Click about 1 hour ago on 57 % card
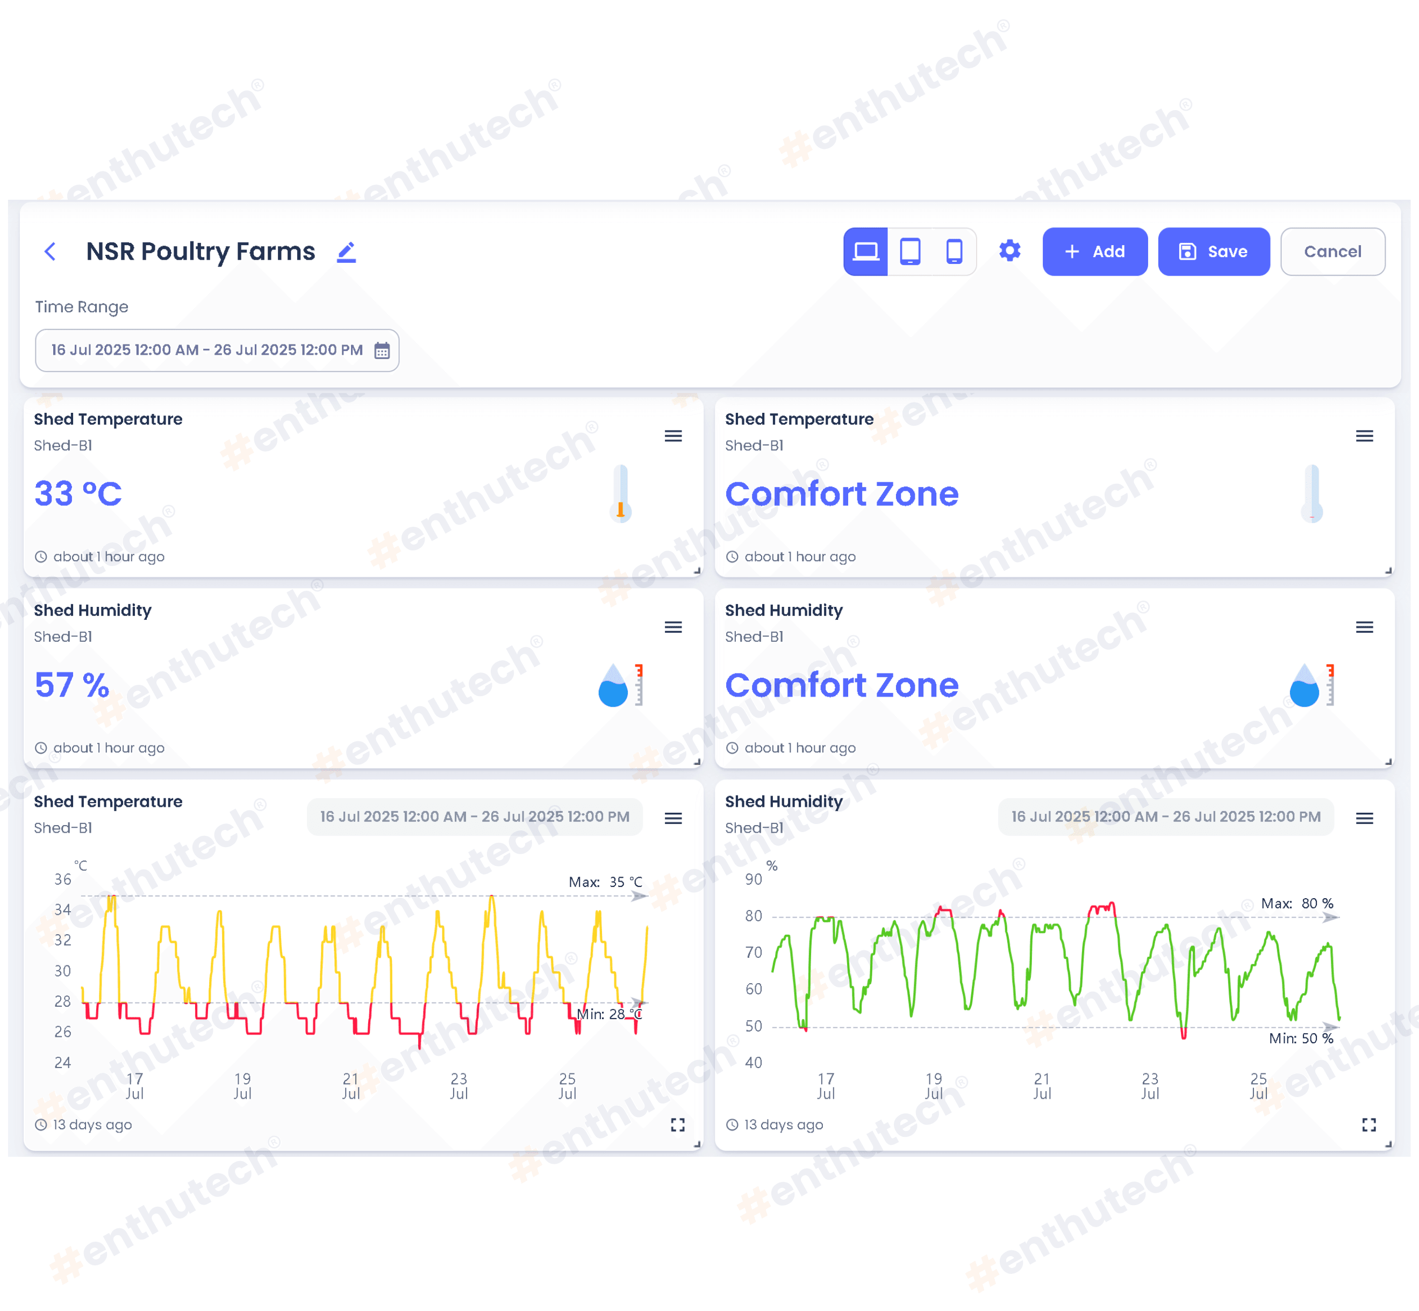Viewport: 1419px width, 1311px height. tap(109, 748)
